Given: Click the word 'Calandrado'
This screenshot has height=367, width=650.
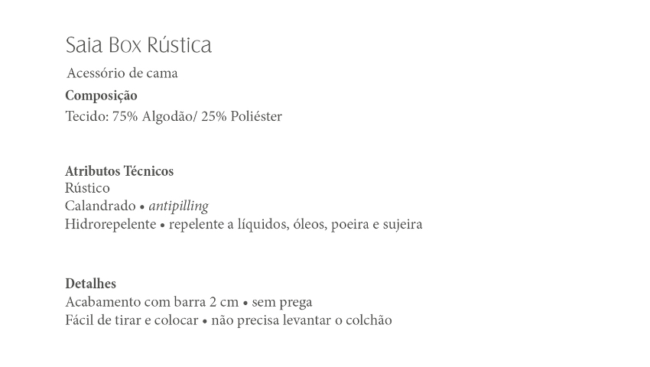Looking at the screenshot, I should pos(100,206).
